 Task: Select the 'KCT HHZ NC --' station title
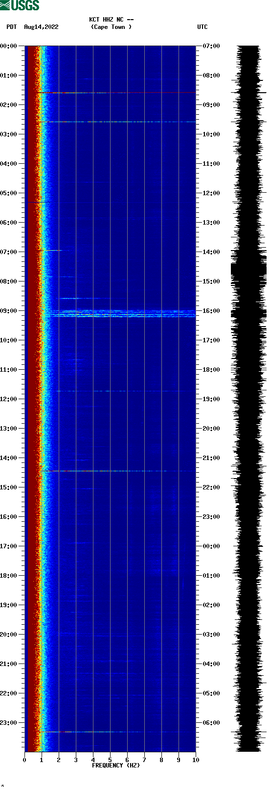coord(112,20)
